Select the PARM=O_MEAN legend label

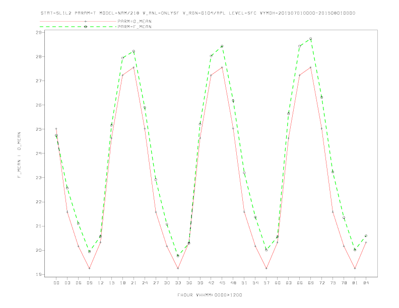(x=135, y=21)
